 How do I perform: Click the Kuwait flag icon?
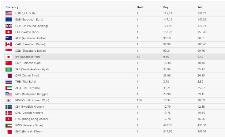pyautogui.click(x=9, y=125)
